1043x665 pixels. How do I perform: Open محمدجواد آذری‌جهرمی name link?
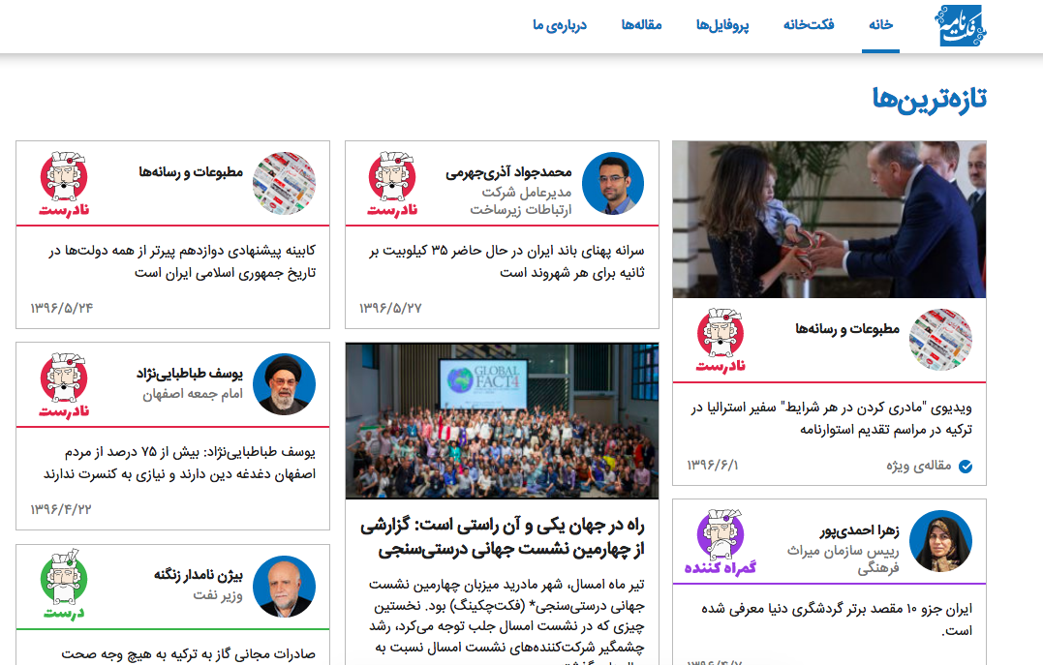tap(508, 173)
